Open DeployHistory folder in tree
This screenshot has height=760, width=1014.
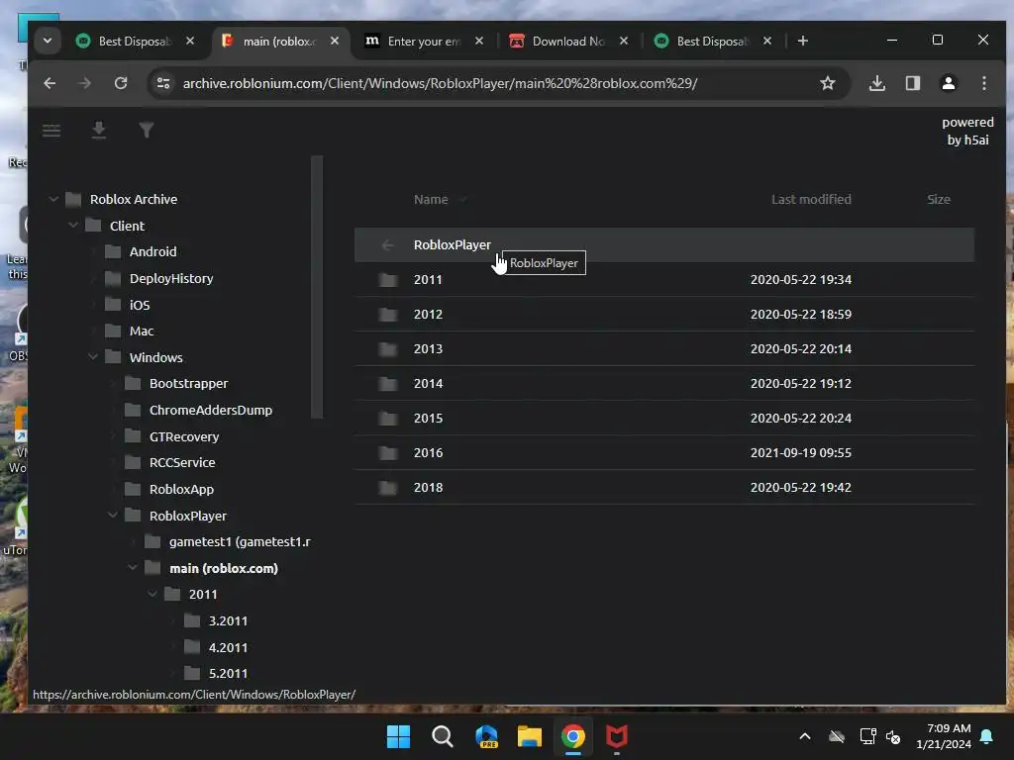pyautogui.click(x=170, y=278)
